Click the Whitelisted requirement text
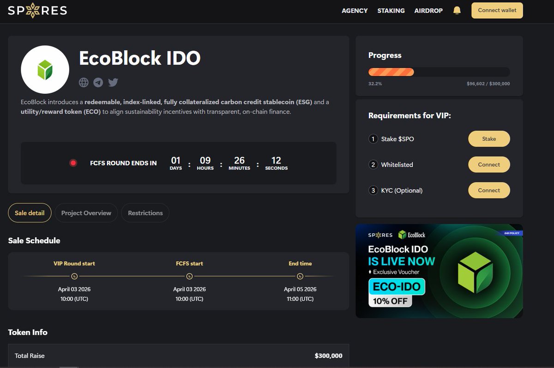Image resolution: width=554 pixels, height=368 pixels. click(397, 165)
